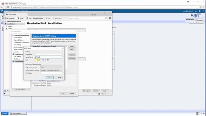Focus the Thunderbird search box
Screen dimensions: 206x116
(x=87, y=18)
